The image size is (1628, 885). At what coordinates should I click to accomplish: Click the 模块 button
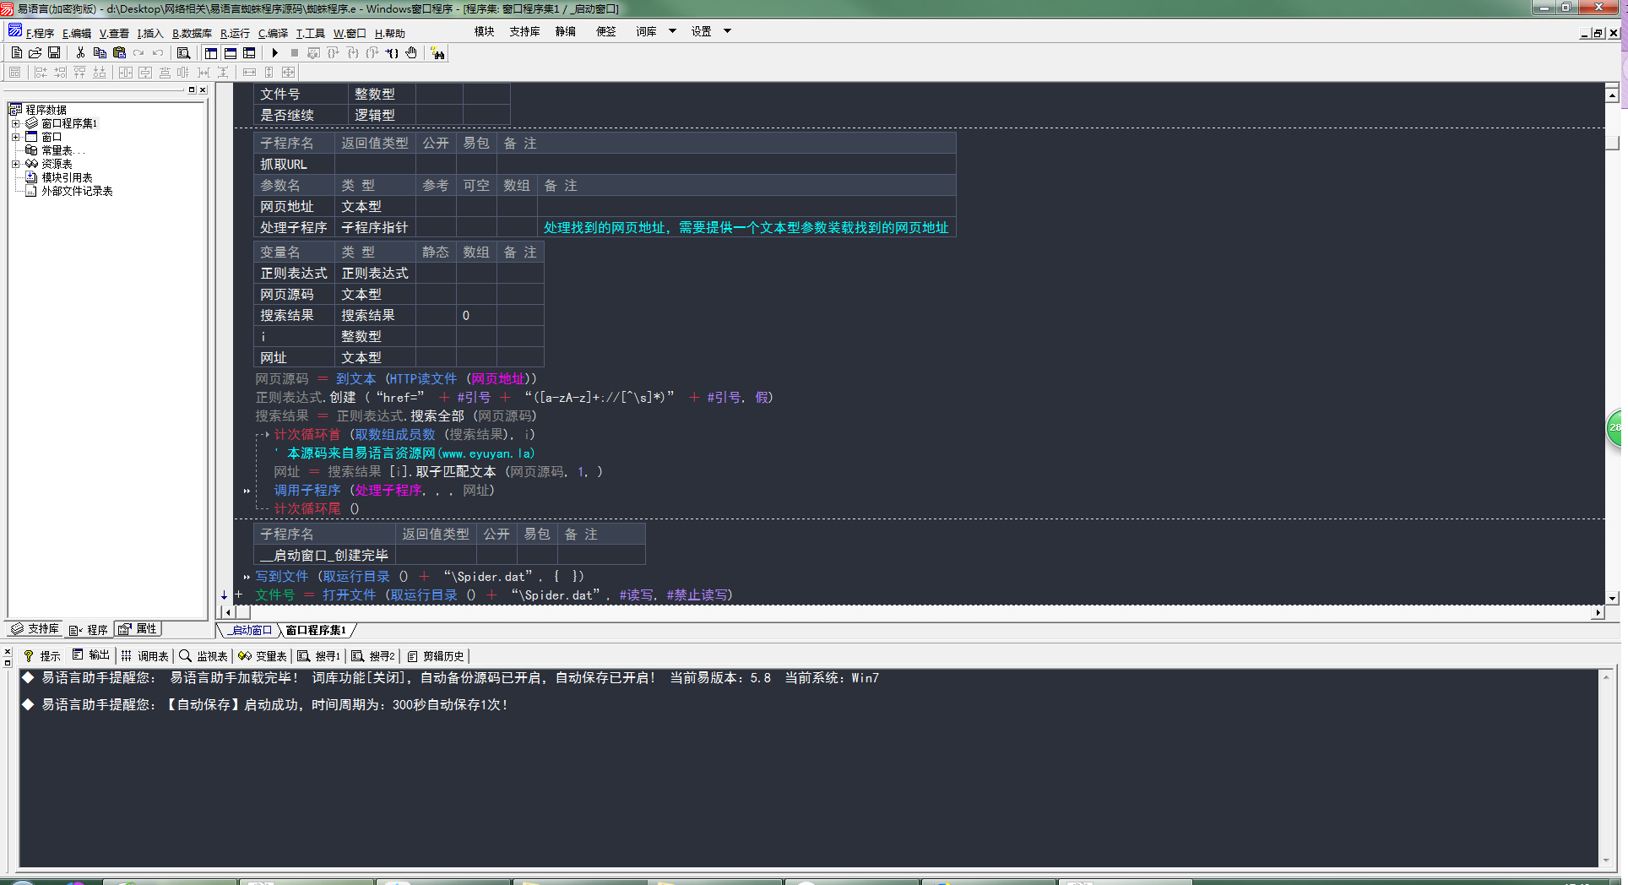(485, 31)
